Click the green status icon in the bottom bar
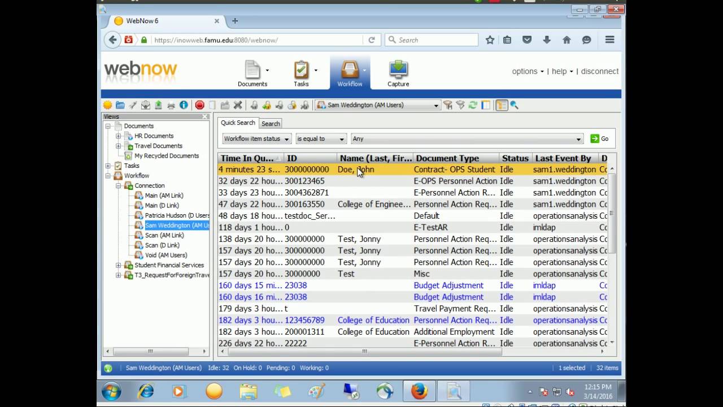Screen dimensions: 723x407 108,368
